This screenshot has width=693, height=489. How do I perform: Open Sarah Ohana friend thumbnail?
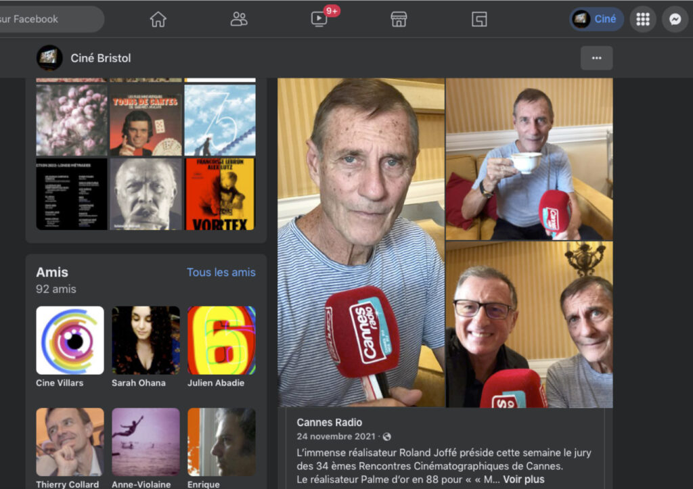coord(146,340)
